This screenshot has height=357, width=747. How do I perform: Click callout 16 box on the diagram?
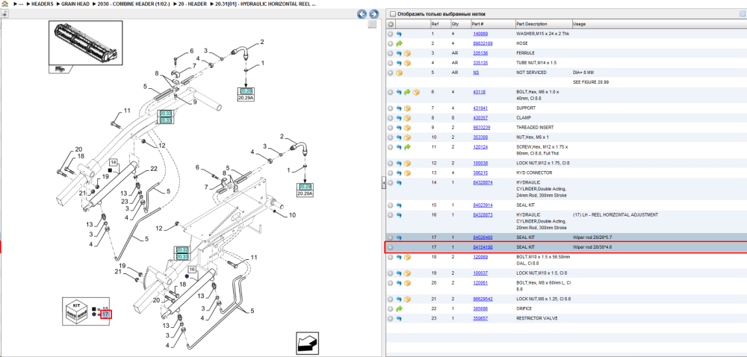click(x=193, y=270)
